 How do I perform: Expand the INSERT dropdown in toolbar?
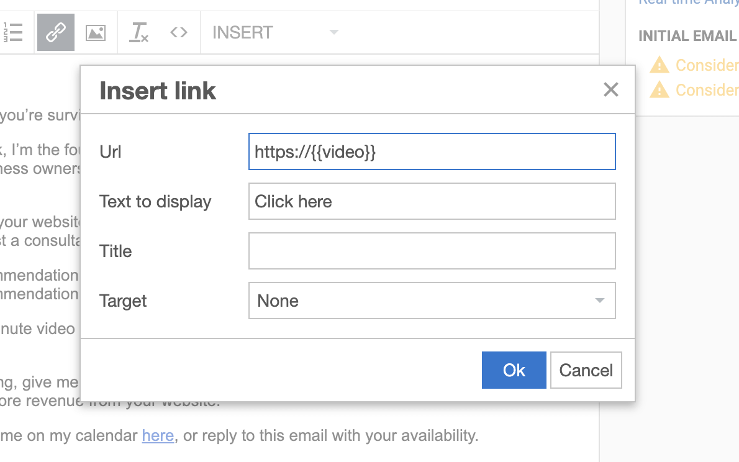pyautogui.click(x=275, y=32)
